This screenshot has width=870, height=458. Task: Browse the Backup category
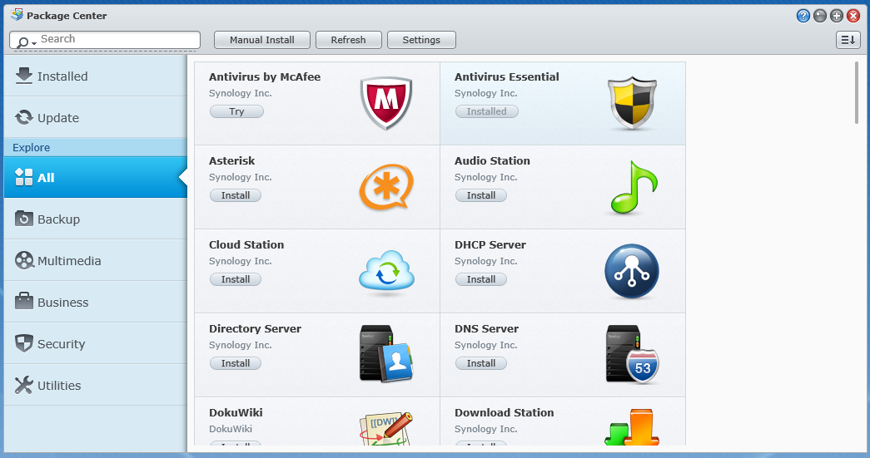click(96, 219)
